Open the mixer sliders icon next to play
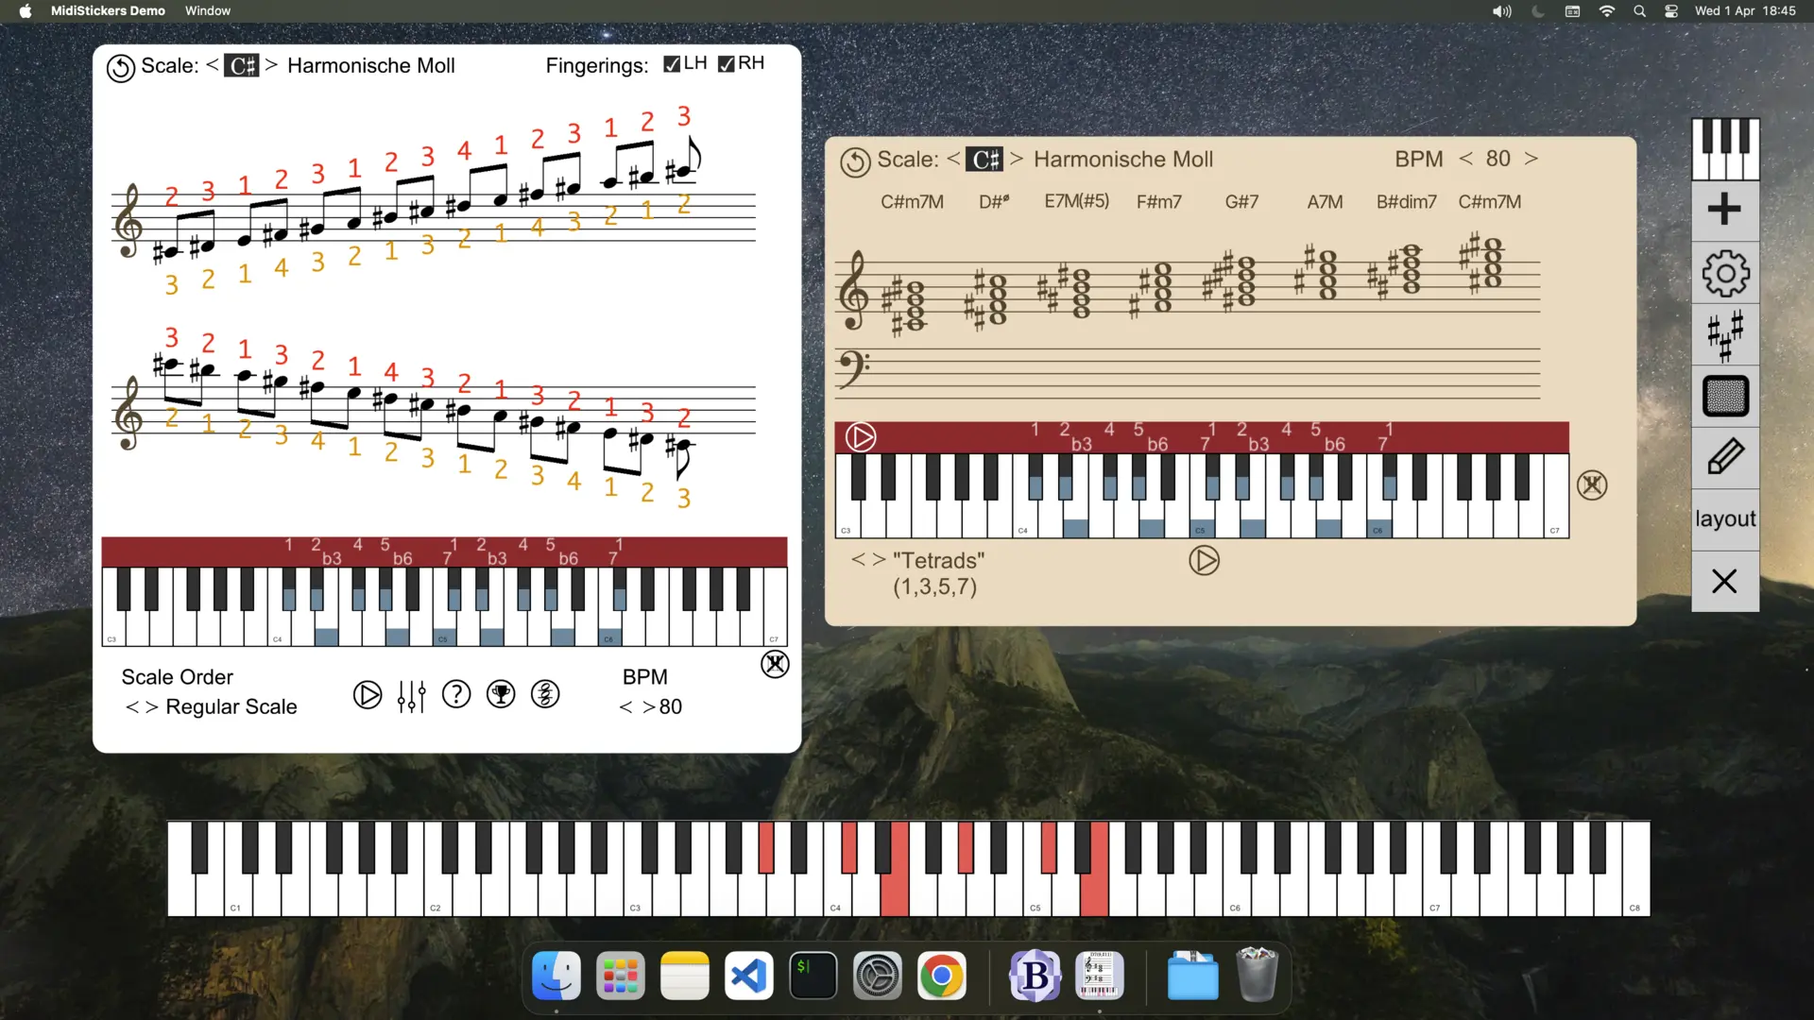The width and height of the screenshot is (1814, 1020). click(411, 694)
